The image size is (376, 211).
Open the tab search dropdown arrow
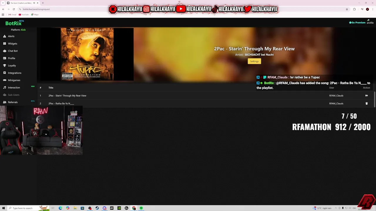point(3,3)
